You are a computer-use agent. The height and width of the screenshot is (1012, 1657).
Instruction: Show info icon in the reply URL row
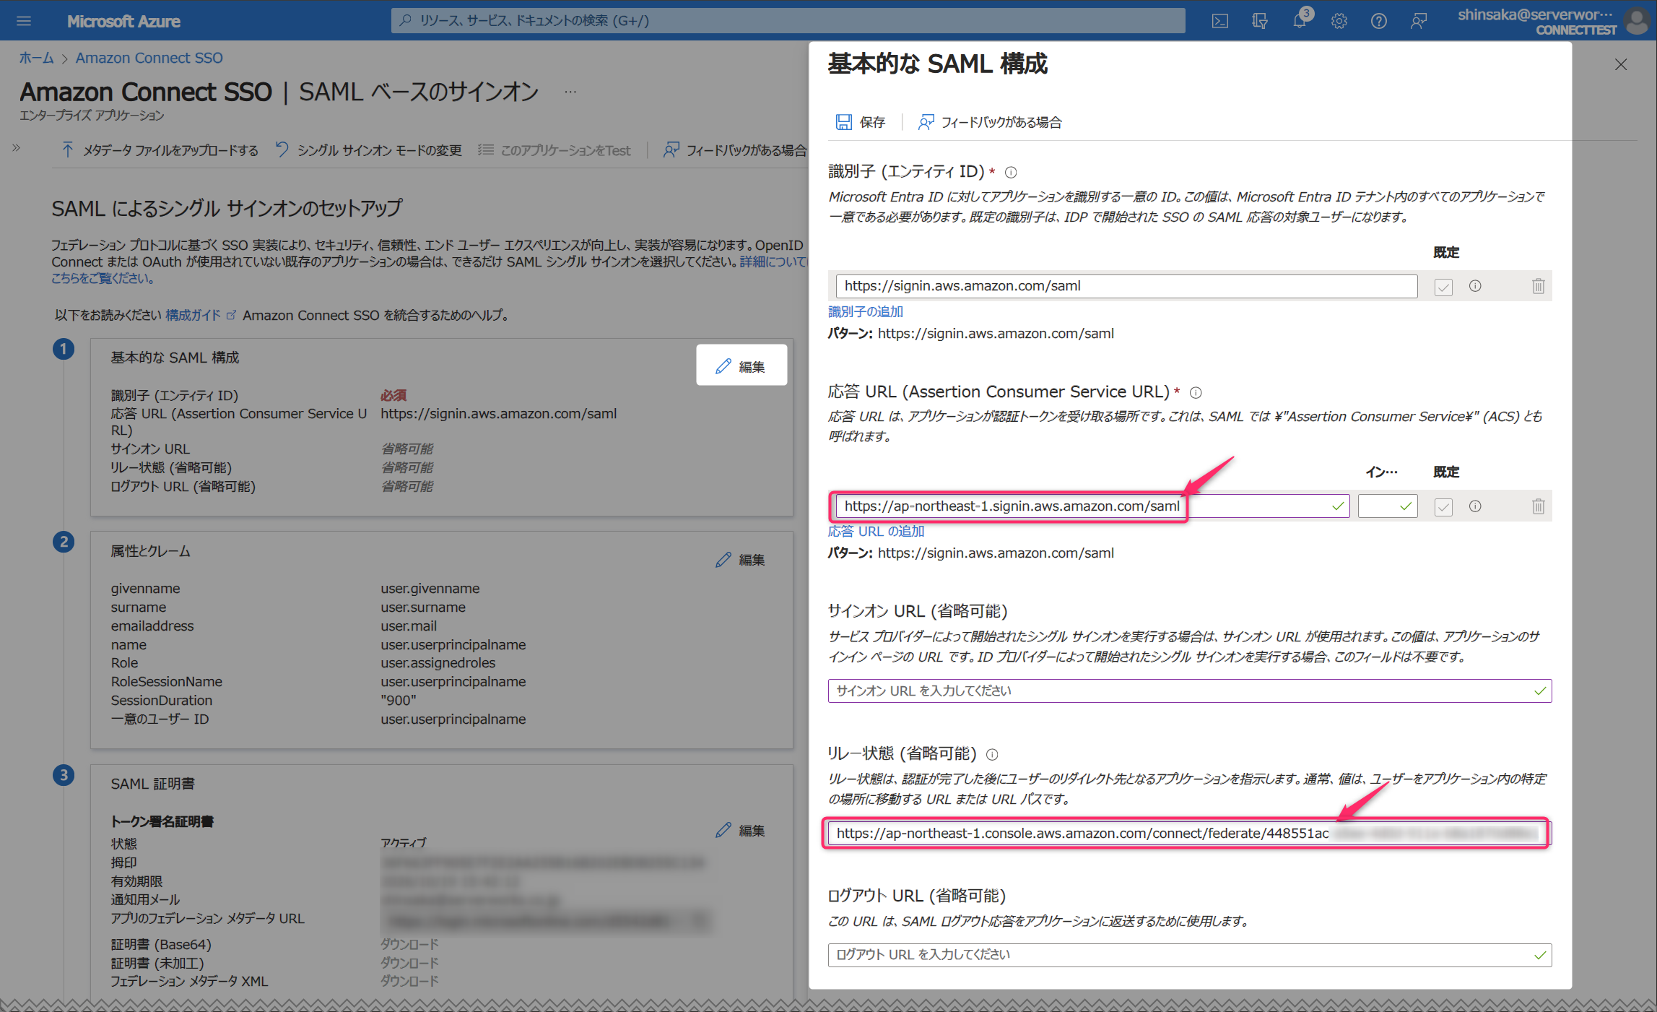point(1475,506)
